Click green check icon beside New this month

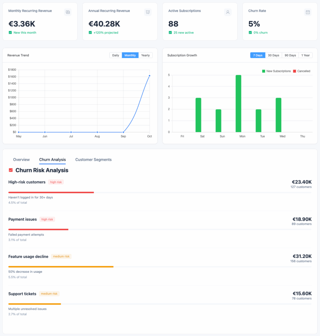(x=10, y=32)
